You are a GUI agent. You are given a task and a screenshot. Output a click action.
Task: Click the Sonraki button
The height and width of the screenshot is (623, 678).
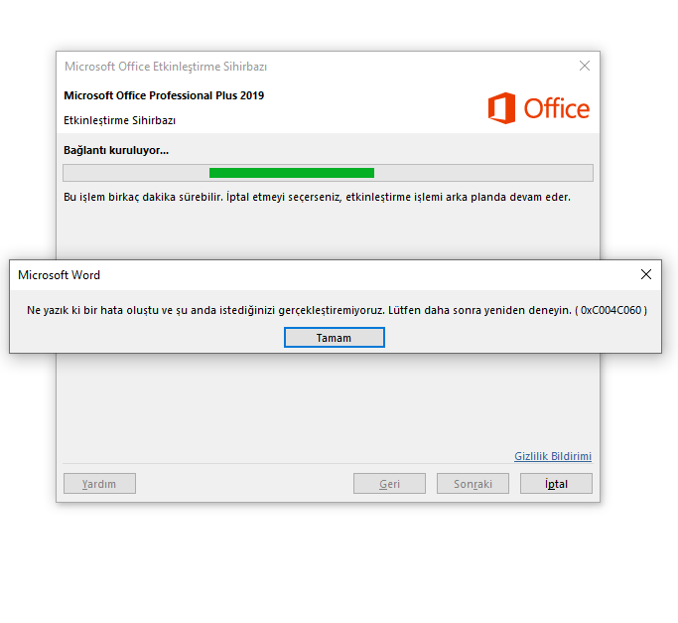point(473,484)
